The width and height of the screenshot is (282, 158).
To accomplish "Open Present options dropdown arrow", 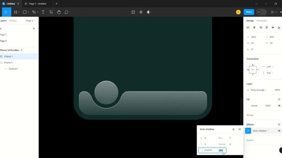I will tap(276, 12).
